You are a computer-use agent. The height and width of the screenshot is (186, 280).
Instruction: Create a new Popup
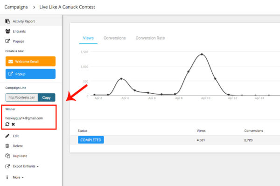coord(30,74)
